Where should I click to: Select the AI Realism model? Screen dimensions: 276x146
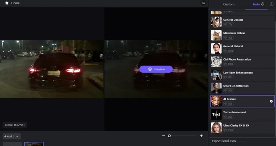243,101
